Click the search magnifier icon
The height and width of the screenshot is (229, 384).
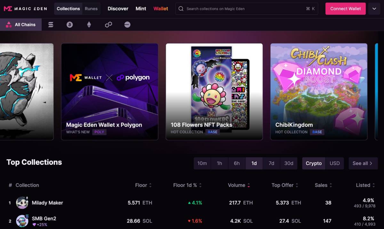pyautogui.click(x=181, y=9)
